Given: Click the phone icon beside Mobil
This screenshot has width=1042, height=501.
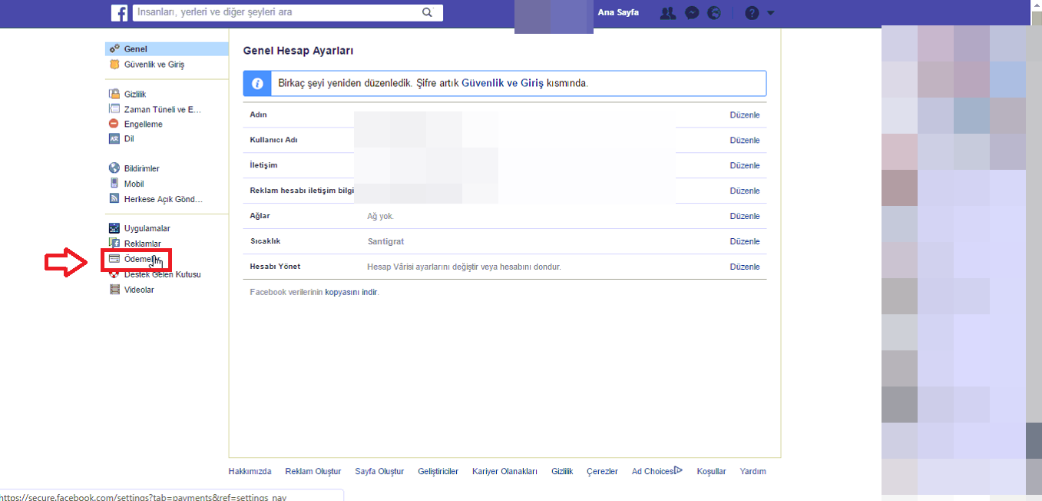Looking at the screenshot, I should [114, 184].
